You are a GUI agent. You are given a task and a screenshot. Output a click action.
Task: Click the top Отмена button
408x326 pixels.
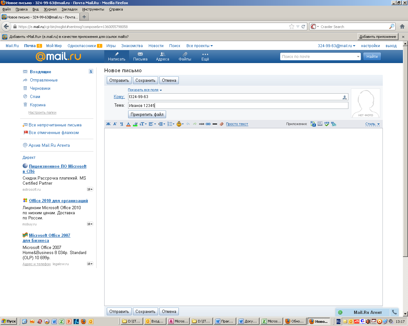click(x=169, y=80)
